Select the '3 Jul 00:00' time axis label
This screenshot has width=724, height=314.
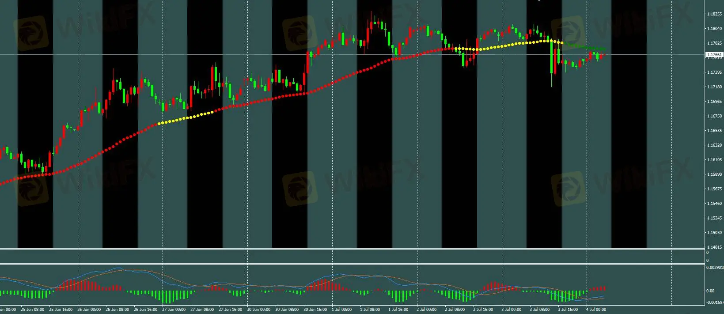pos(512,310)
